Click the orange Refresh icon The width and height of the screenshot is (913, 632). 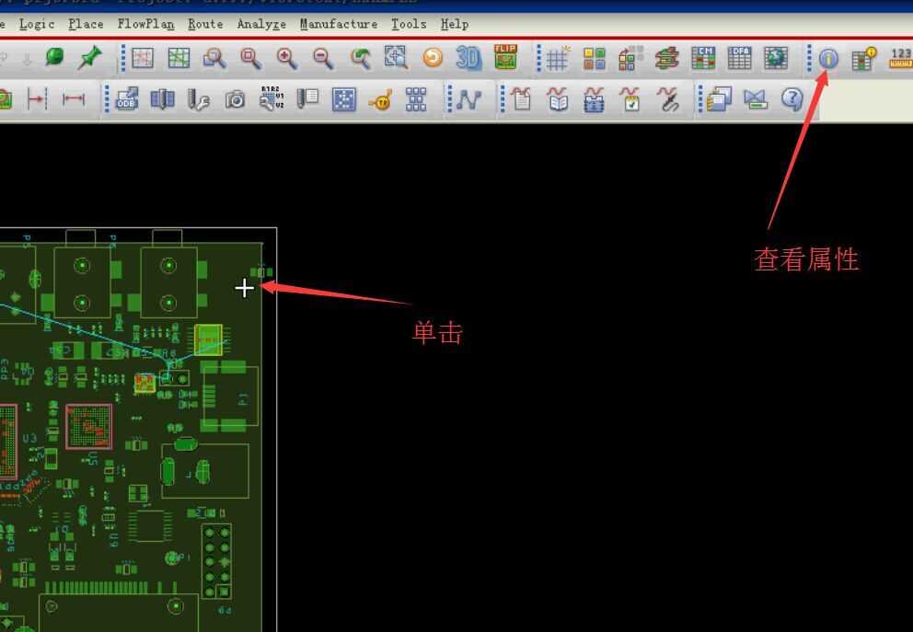[432, 58]
